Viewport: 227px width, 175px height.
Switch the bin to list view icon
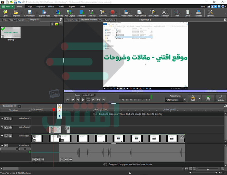click(x=61, y=24)
